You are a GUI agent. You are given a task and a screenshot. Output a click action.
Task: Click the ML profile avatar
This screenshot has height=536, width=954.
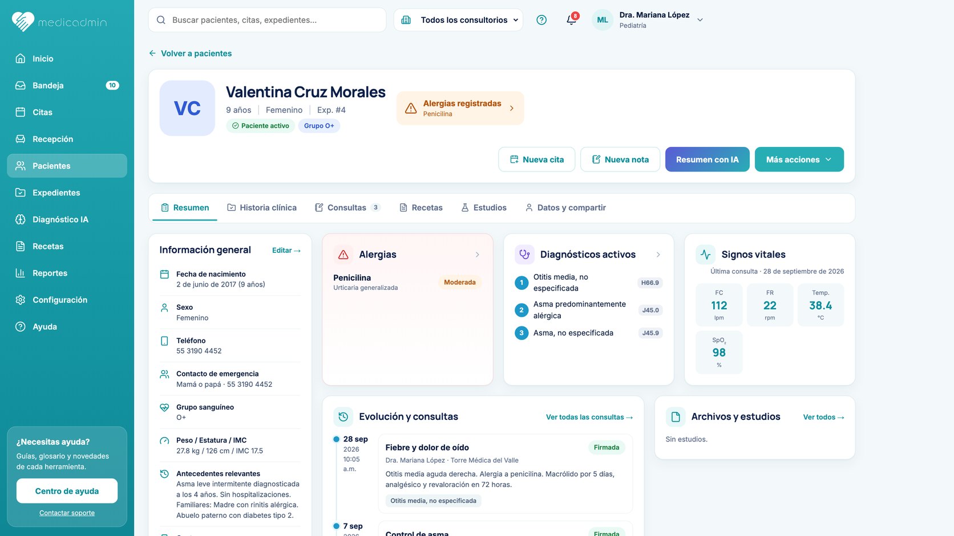click(x=603, y=20)
